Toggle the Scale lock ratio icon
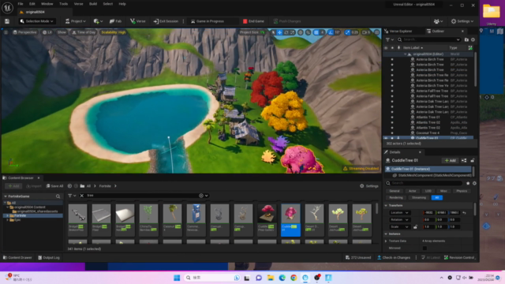The image size is (505, 284). coord(415,227)
